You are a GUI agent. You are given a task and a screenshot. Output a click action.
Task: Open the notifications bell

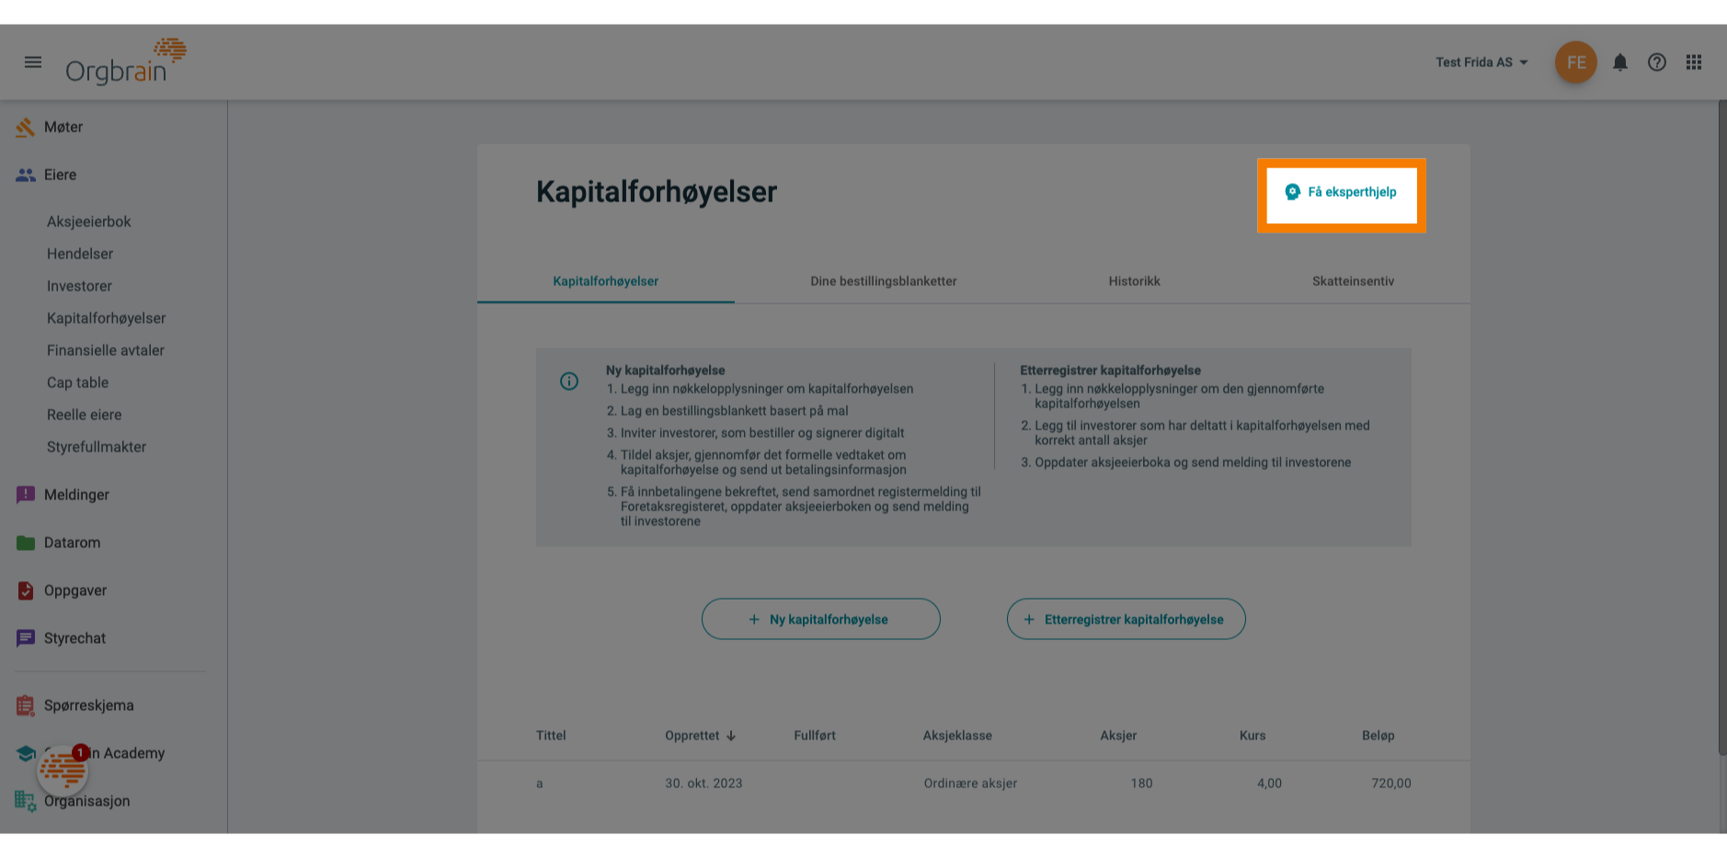(1620, 63)
